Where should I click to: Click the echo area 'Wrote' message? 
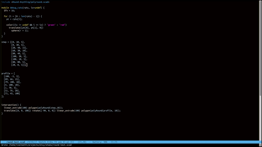36,145
